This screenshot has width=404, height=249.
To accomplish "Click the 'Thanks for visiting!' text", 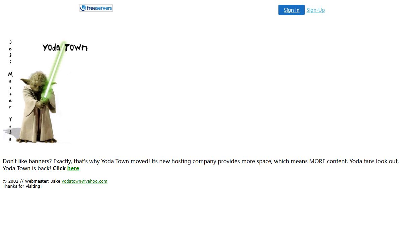I will (22, 186).
